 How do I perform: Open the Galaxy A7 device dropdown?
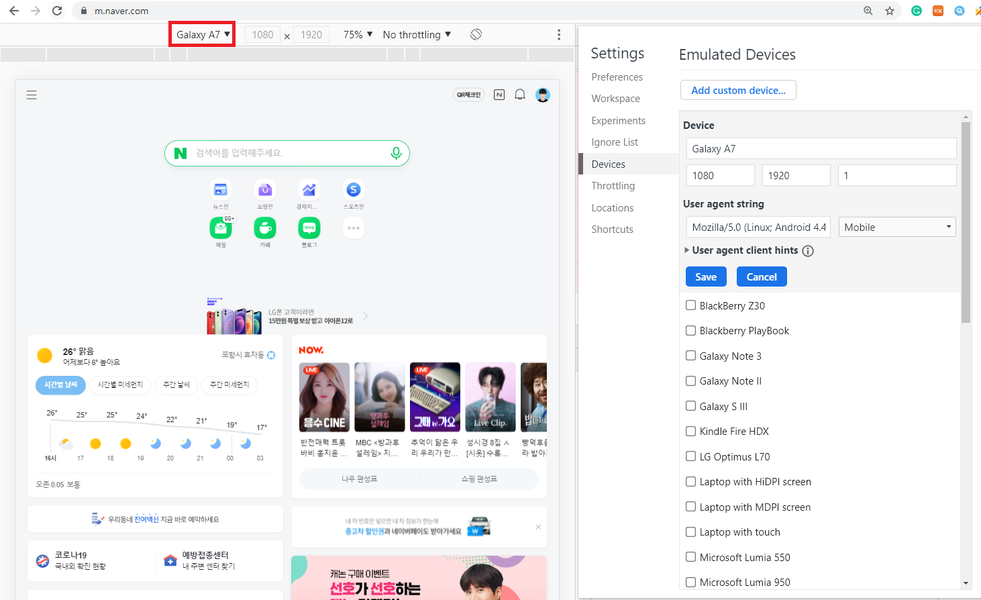203,34
